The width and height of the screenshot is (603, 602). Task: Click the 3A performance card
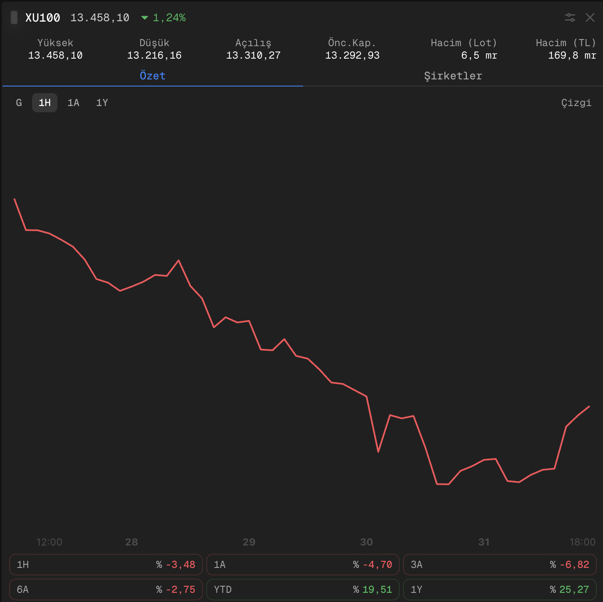(500, 565)
